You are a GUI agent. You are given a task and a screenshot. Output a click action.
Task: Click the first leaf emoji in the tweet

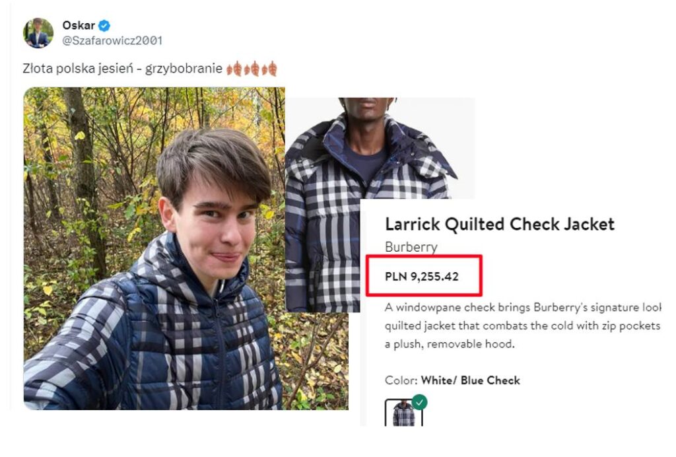(x=234, y=69)
